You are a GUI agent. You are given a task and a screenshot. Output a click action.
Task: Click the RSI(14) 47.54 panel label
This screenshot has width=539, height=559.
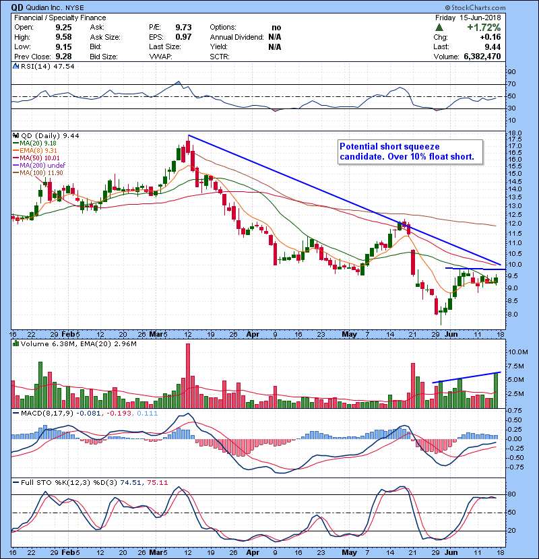(x=47, y=66)
